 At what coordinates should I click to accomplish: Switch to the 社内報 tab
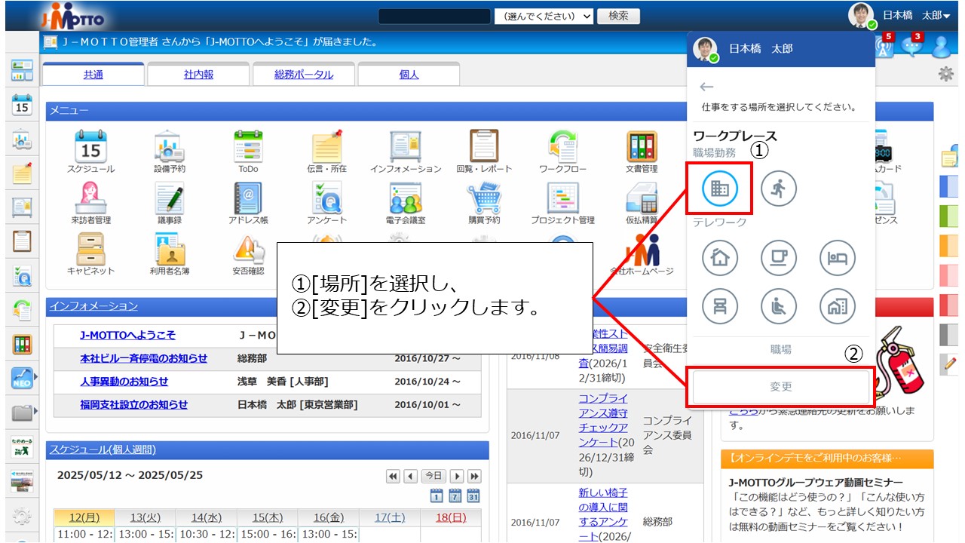point(198,75)
